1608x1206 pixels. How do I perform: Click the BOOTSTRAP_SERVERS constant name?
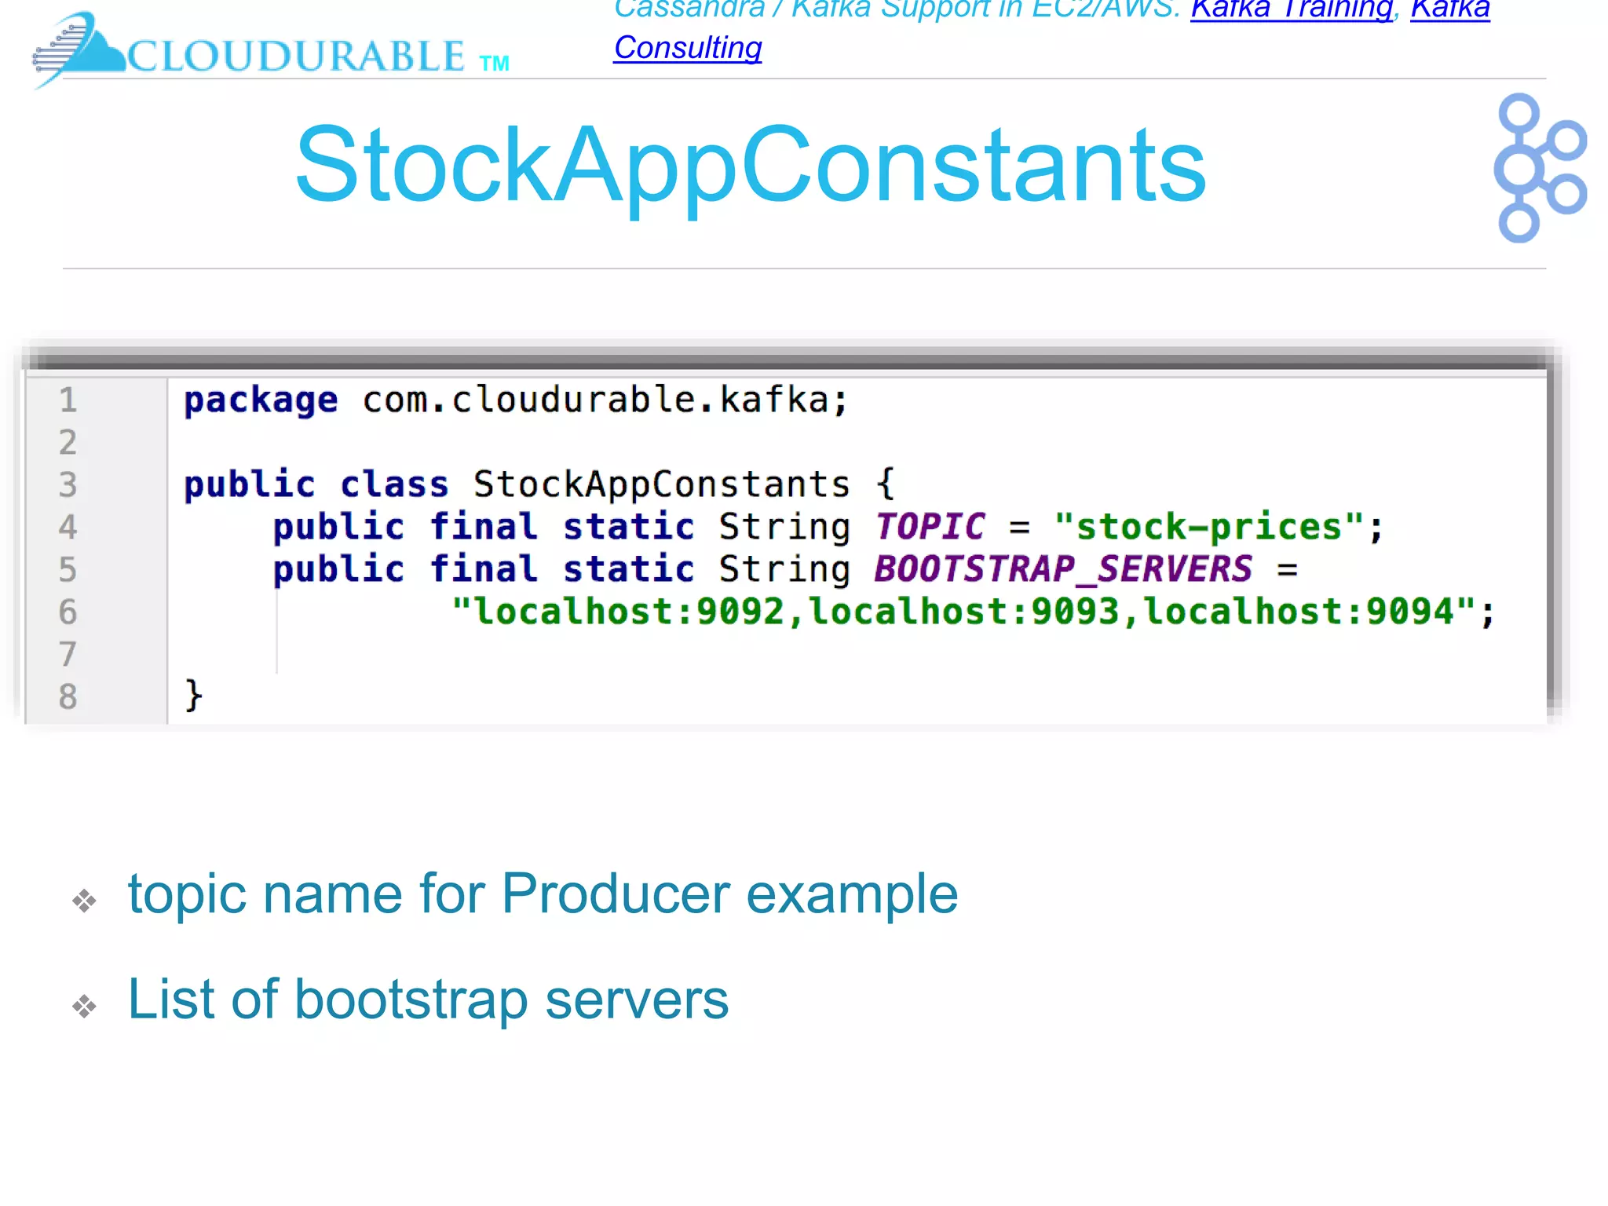click(1063, 569)
